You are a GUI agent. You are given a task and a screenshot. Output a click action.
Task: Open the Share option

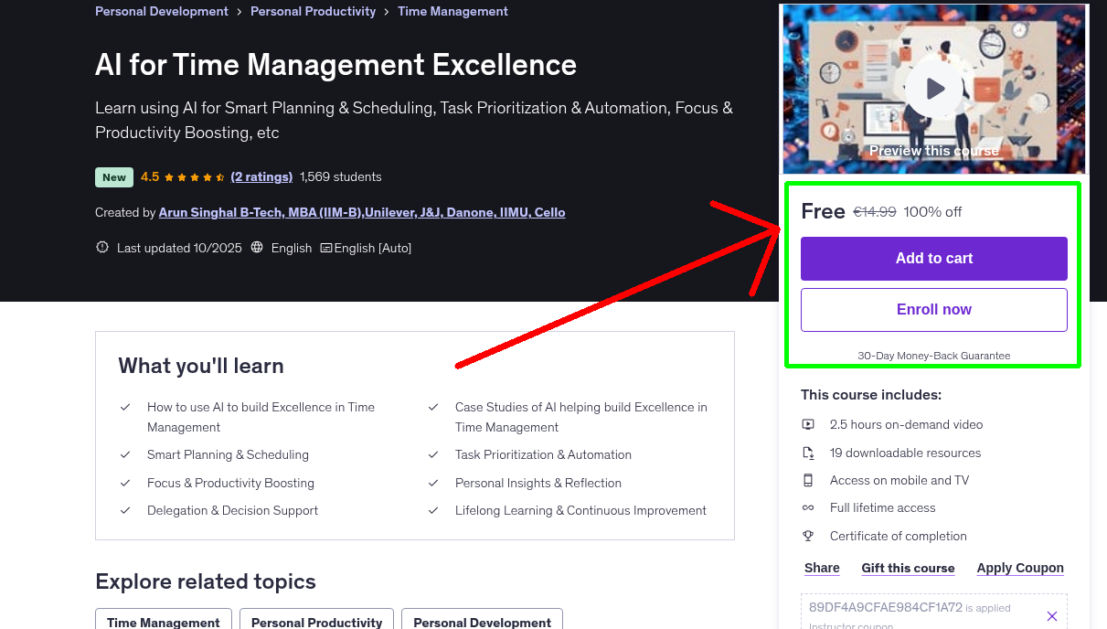821,568
